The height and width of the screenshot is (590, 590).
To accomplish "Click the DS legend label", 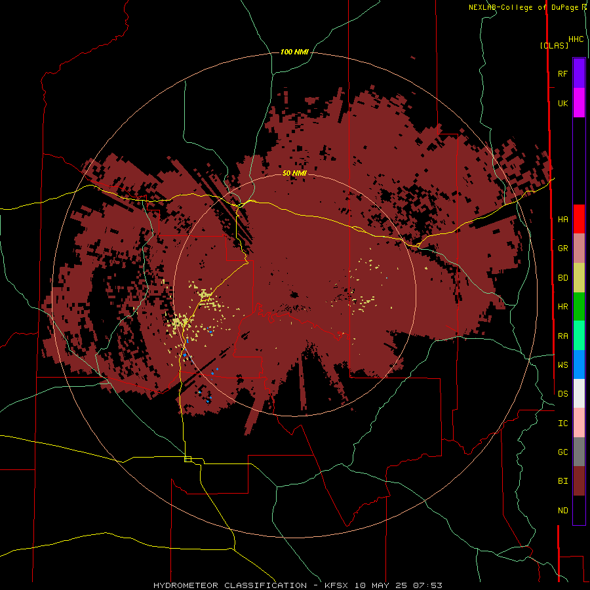I will 562,394.
